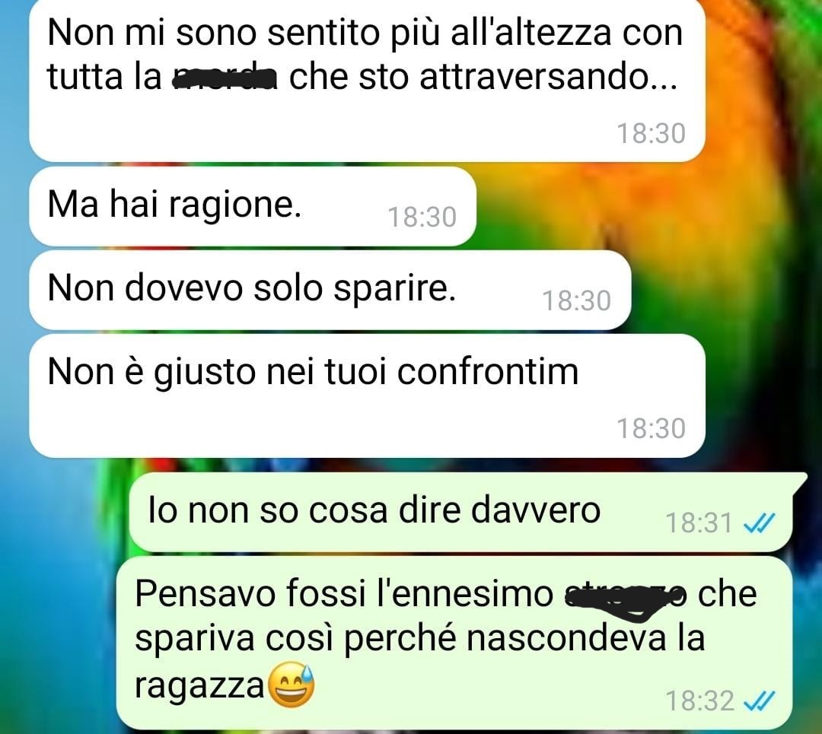Viewport: 822px width, 734px height.
Task: Click the blue read checkmarks beside 18:31
Action: [x=759, y=523]
